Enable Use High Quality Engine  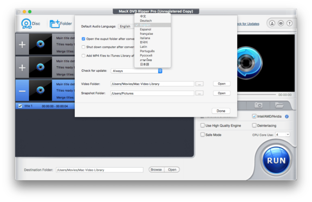[x=202, y=125]
